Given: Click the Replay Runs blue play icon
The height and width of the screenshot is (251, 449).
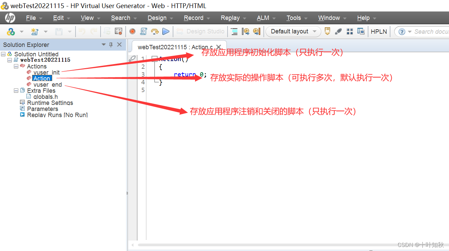Looking at the screenshot, I should coord(22,115).
